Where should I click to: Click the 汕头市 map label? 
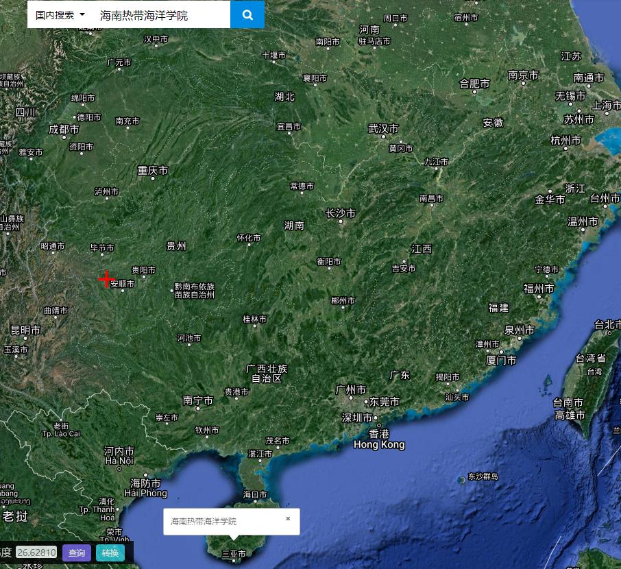[457, 397]
